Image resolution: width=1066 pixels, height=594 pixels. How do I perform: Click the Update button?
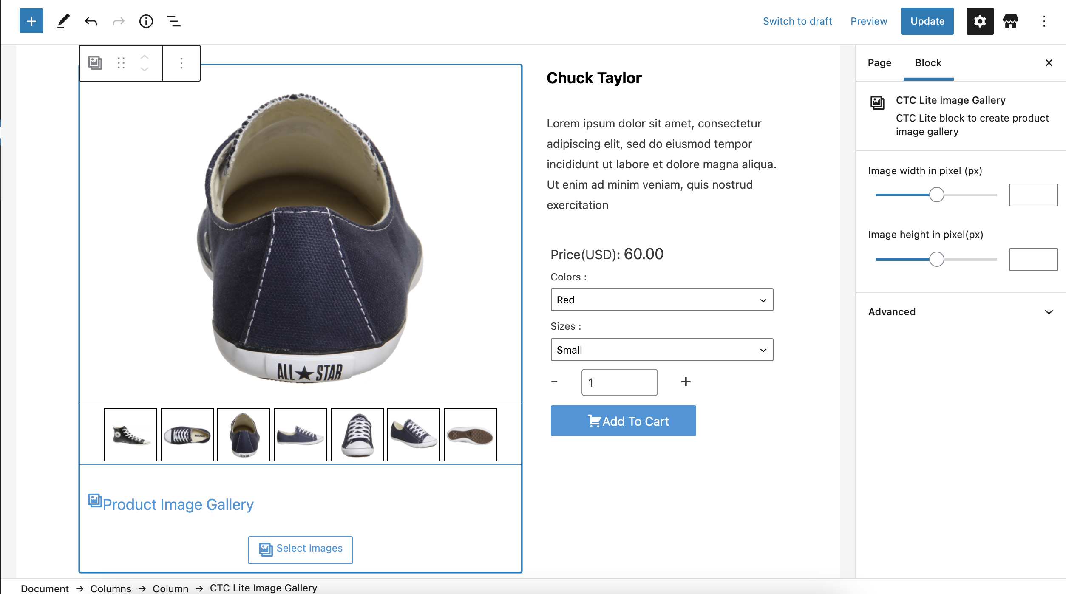927,21
